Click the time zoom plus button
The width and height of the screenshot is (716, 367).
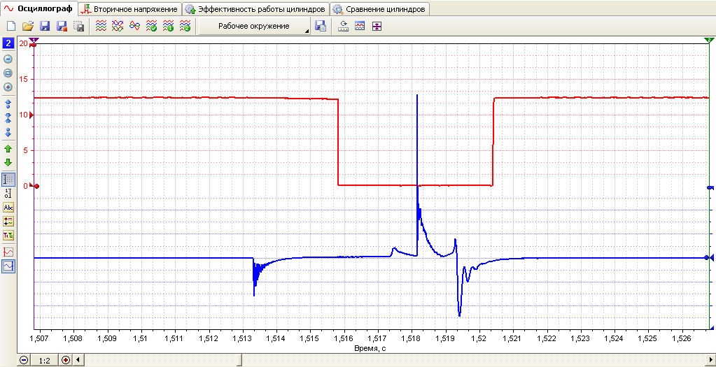[x=66, y=360]
